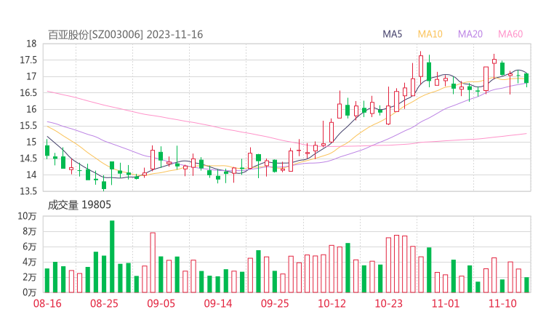
Task: Click the 14.5 price axis label
Action: pos(28,159)
